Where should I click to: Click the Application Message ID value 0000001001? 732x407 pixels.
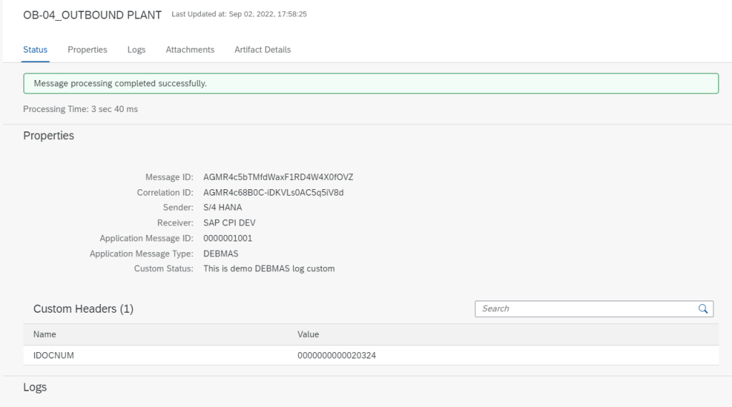(227, 238)
